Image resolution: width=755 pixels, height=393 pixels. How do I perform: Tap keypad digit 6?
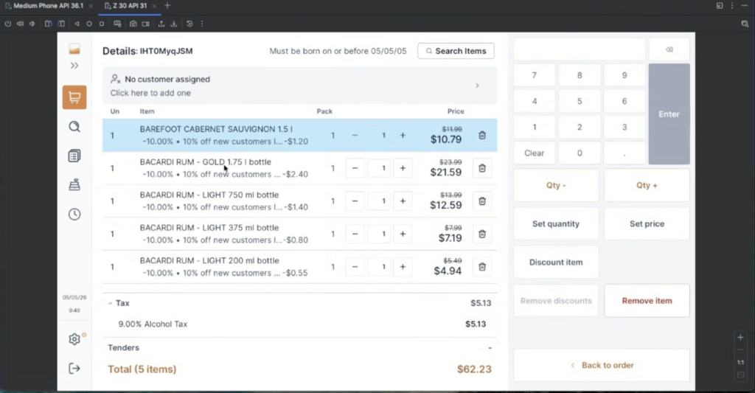(624, 101)
